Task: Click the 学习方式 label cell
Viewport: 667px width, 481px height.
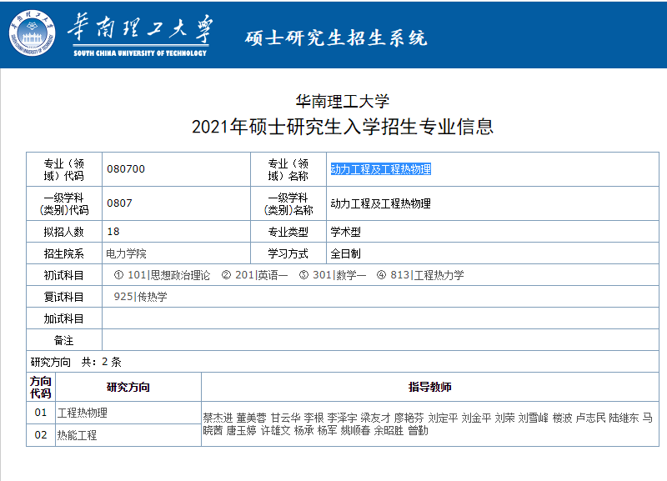Action: pos(288,254)
